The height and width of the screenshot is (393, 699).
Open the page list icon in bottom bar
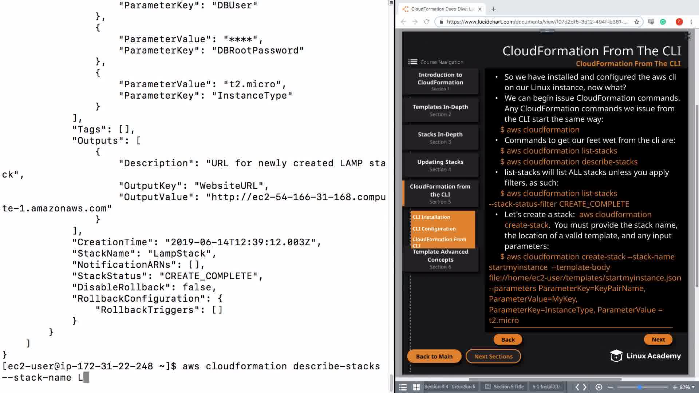403,387
